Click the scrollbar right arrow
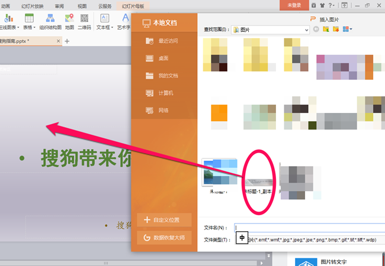 [261, 263]
